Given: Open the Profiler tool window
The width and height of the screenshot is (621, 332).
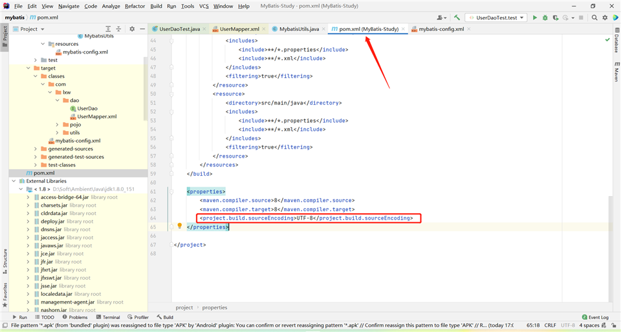Looking at the screenshot, I should pos(138,317).
